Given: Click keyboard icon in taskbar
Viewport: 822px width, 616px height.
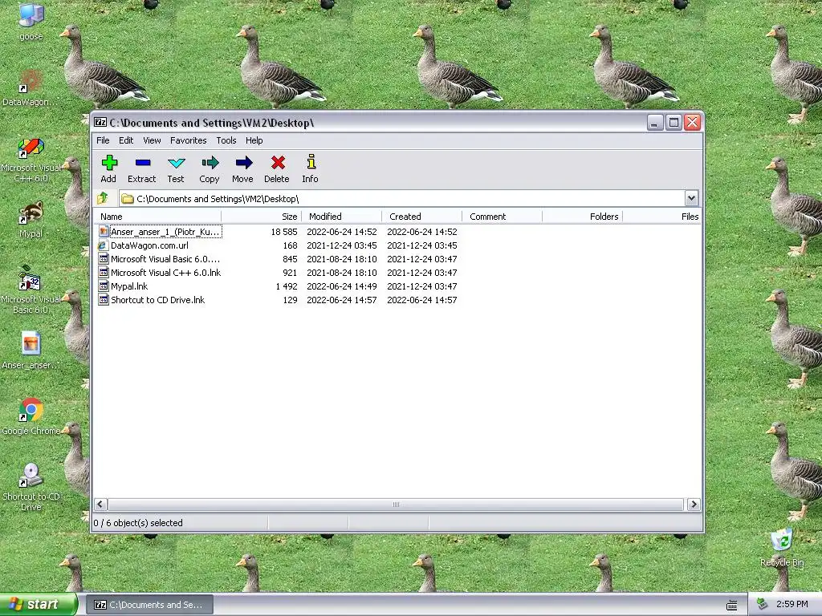Looking at the screenshot, I should [x=732, y=605].
